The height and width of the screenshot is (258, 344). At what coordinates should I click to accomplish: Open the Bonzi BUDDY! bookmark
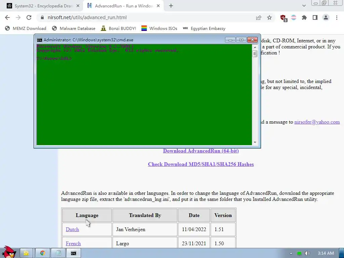coord(119,29)
